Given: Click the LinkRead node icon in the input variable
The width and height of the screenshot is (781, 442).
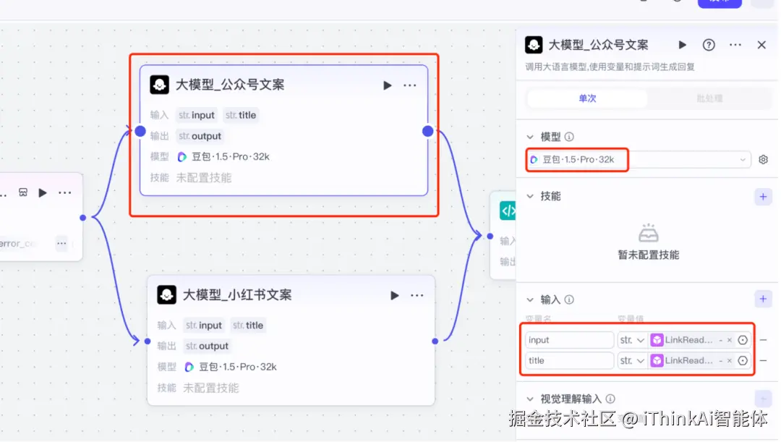Looking at the screenshot, I should 657,339.
